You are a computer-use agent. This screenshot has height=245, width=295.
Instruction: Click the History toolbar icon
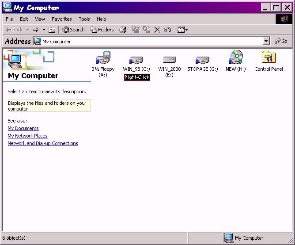point(123,30)
